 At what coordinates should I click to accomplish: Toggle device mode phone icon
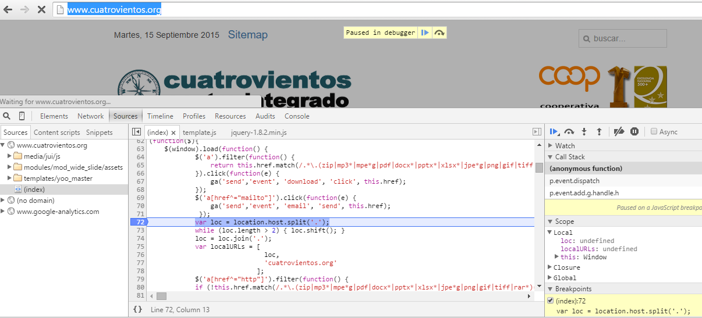(x=22, y=116)
